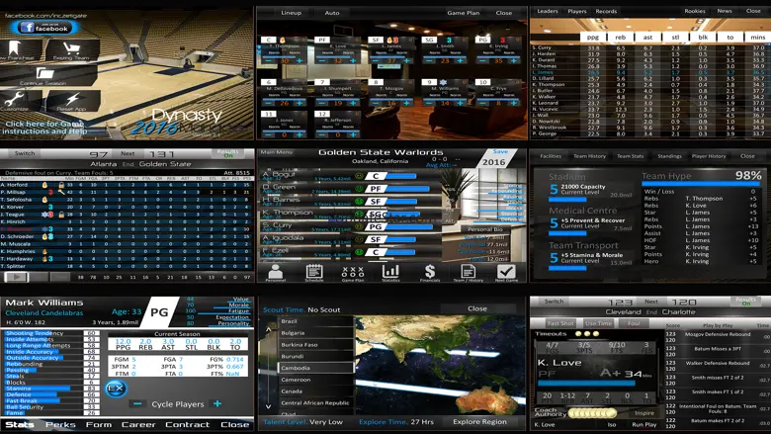Open Game Plan XO icon
The image size is (771, 434).
pos(353,273)
